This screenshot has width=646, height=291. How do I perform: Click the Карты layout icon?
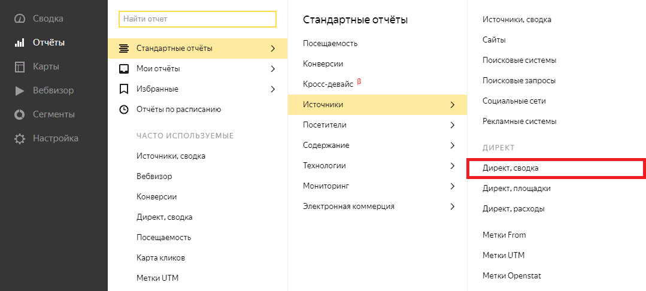pos(19,67)
